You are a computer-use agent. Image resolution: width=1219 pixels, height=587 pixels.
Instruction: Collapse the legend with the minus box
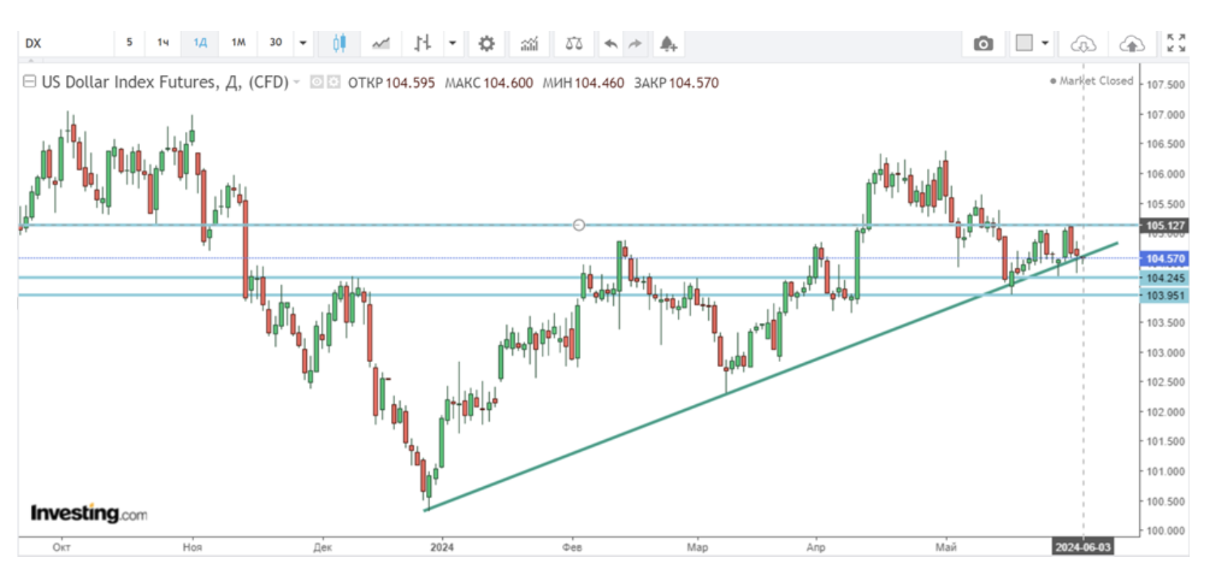pos(29,81)
